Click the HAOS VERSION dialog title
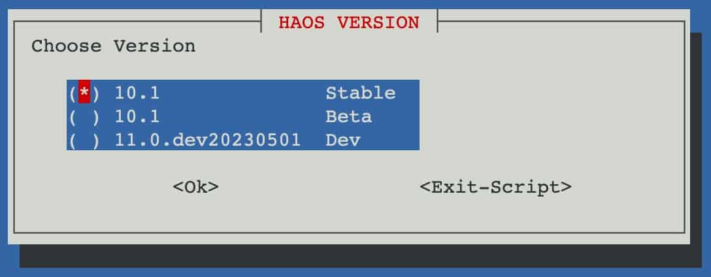 pyautogui.click(x=349, y=23)
